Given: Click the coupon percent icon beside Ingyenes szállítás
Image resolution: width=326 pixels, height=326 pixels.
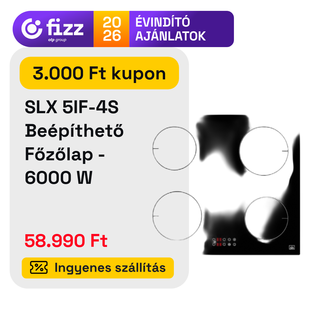Looking at the screenshot, I should pyautogui.click(x=39, y=267).
